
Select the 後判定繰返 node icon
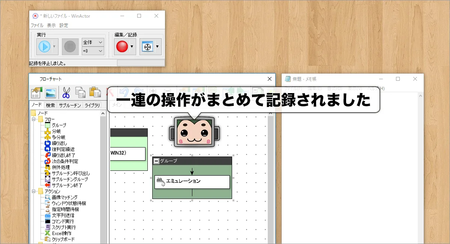[x=48, y=149]
